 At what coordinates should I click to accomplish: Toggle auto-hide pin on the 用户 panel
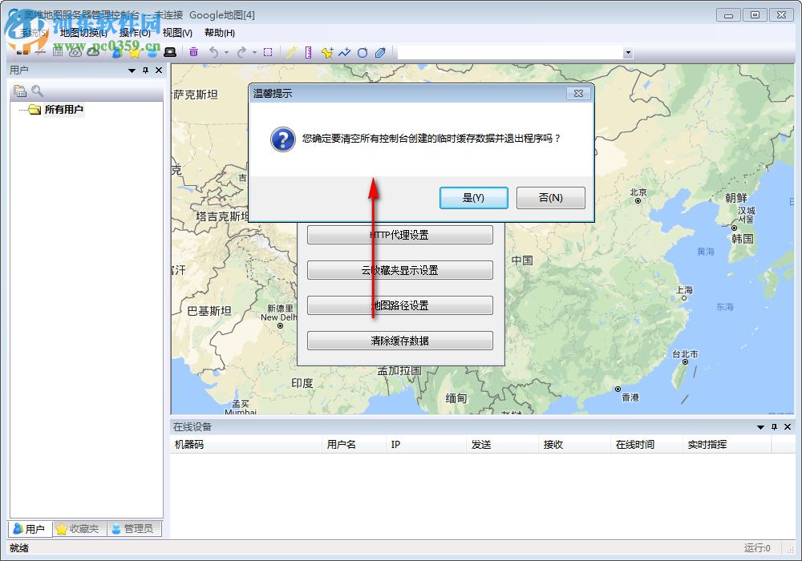pos(145,70)
